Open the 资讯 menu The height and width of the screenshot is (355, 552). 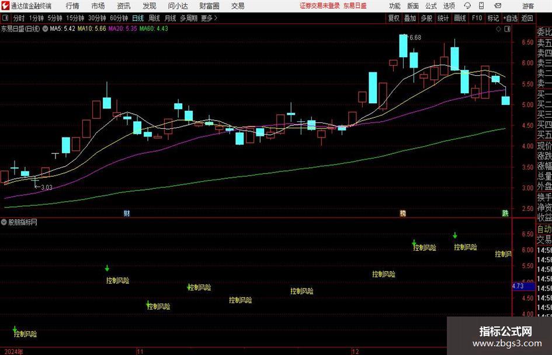pos(124,6)
